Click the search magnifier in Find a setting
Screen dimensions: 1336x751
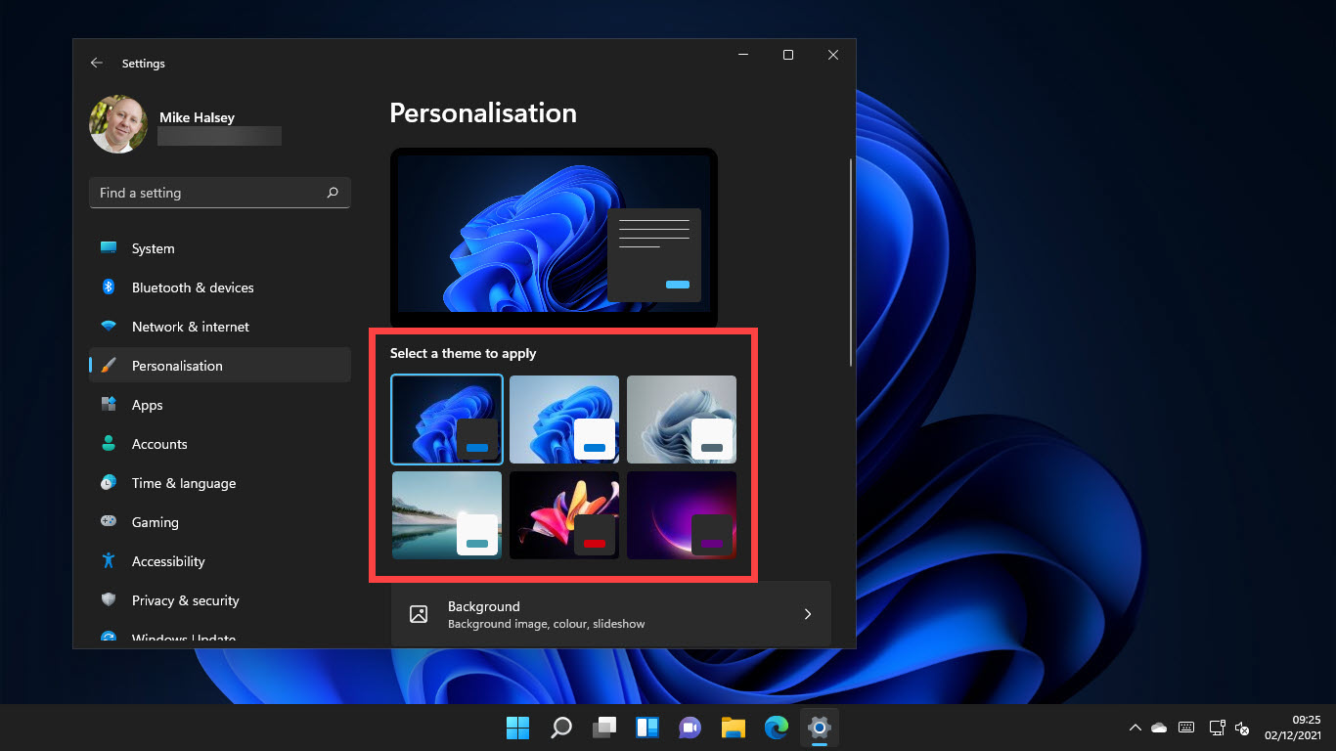333,193
